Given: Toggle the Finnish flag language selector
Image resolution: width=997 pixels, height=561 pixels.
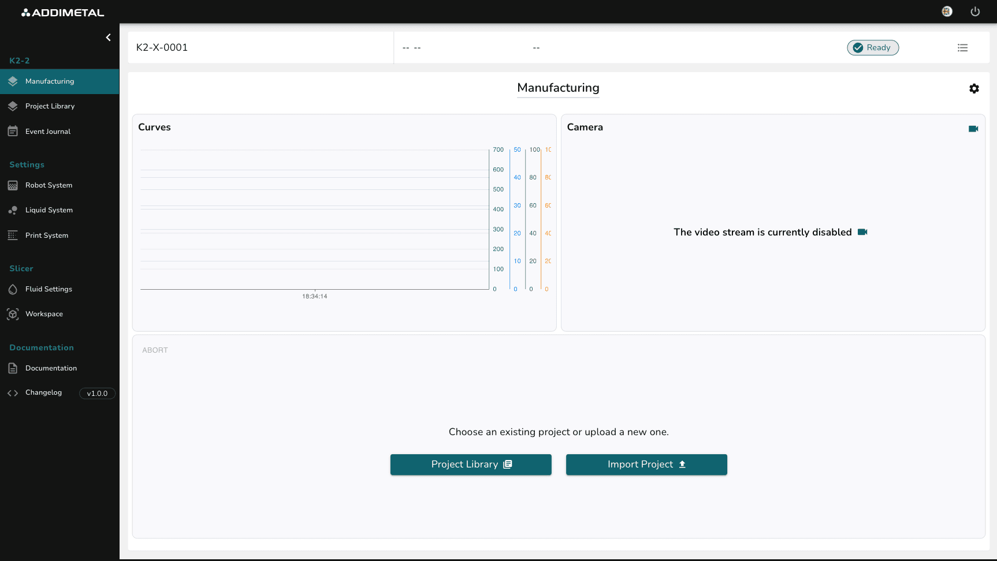Looking at the screenshot, I should tap(947, 11).
